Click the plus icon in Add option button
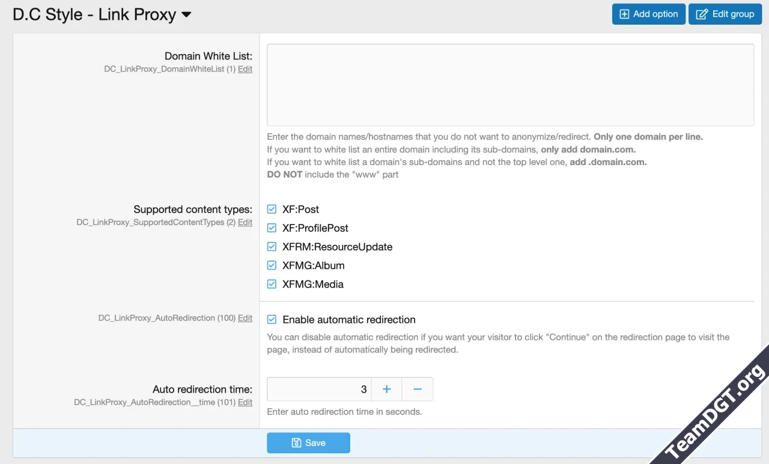 pos(625,14)
